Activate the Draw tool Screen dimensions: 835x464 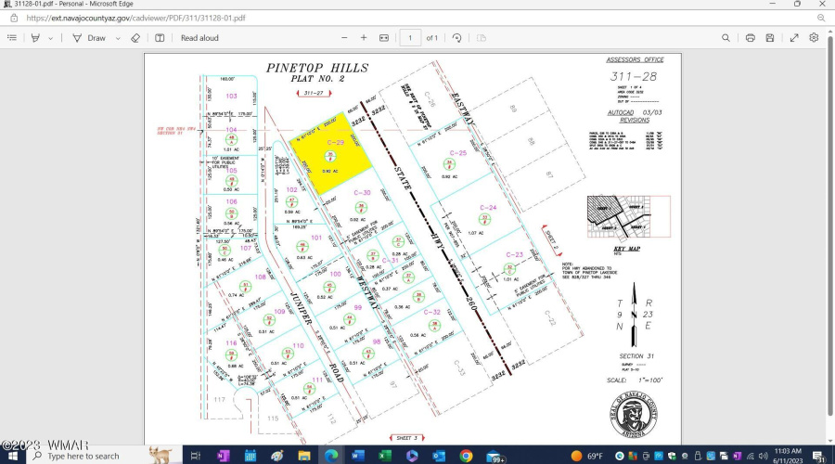(x=90, y=38)
